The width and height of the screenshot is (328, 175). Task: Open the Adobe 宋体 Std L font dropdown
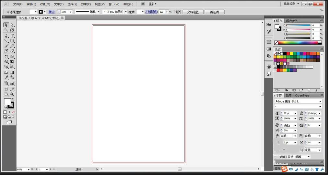pyautogui.click(x=320, y=101)
